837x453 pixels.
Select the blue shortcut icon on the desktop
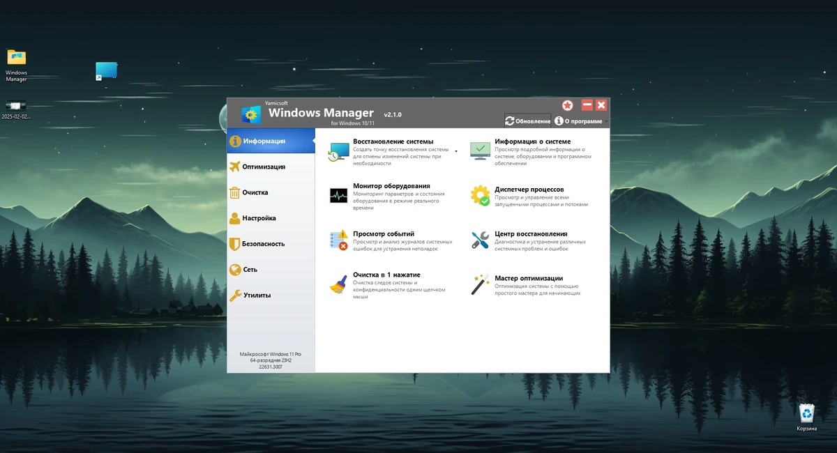[x=106, y=71]
